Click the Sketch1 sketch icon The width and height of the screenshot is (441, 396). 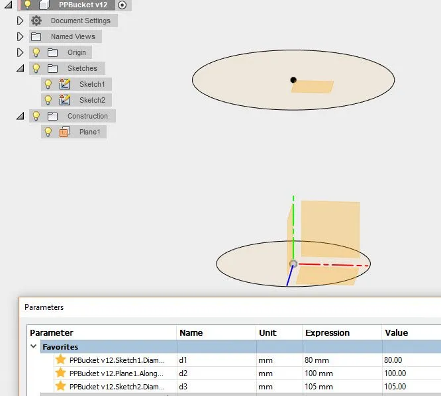click(x=65, y=84)
